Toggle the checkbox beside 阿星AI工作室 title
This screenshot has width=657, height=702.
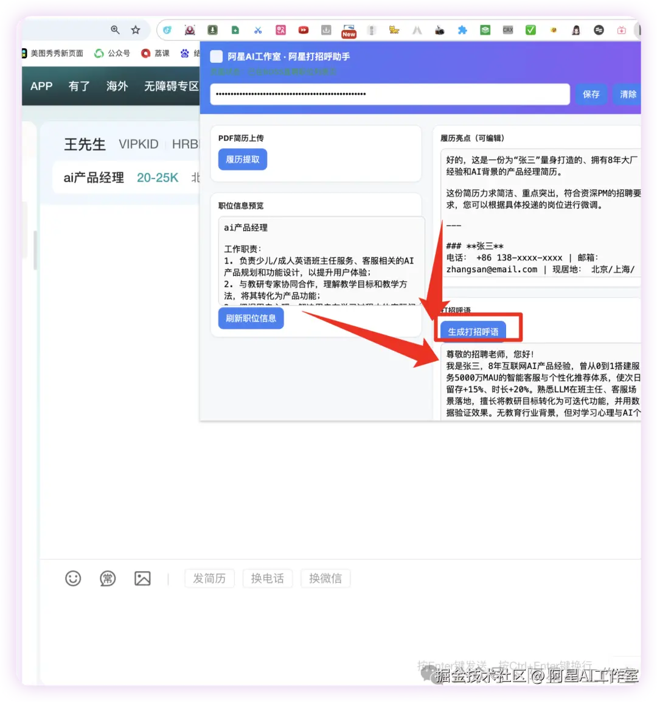click(217, 56)
